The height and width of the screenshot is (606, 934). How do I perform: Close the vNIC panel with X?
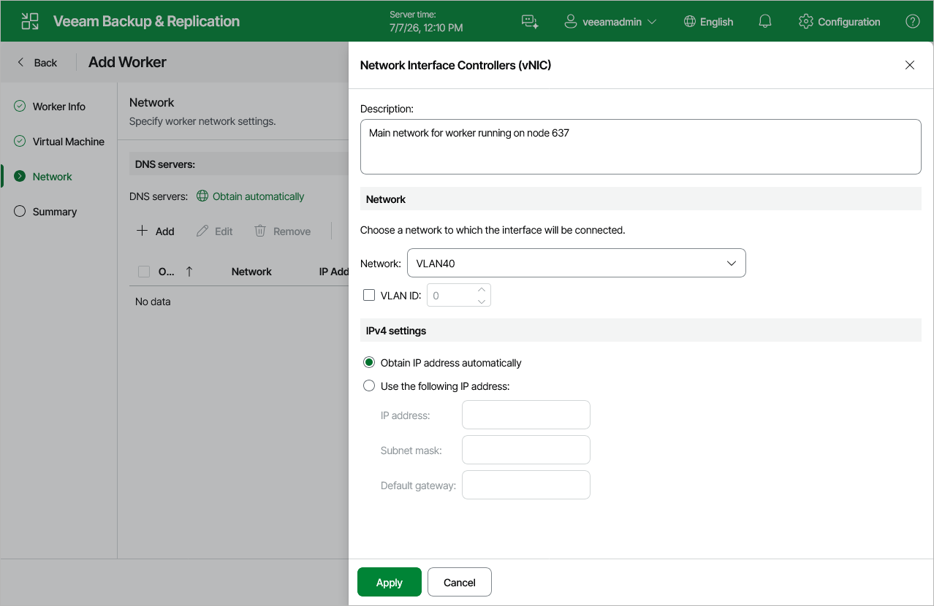tap(910, 65)
